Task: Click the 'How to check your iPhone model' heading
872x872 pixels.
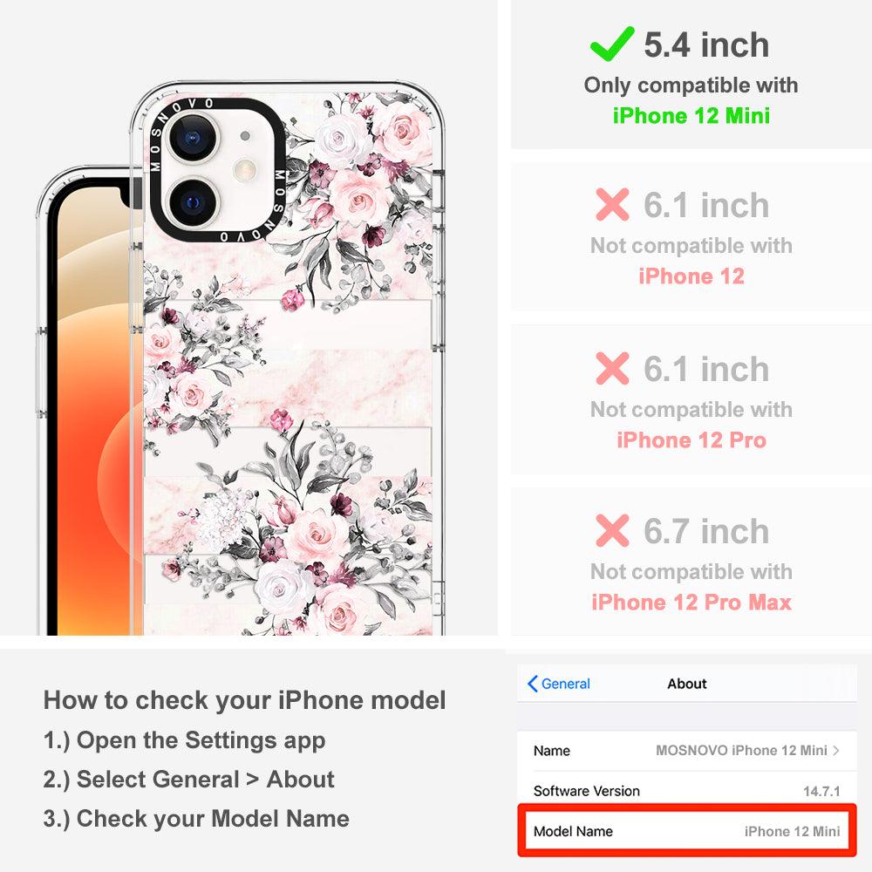Action: click(245, 699)
